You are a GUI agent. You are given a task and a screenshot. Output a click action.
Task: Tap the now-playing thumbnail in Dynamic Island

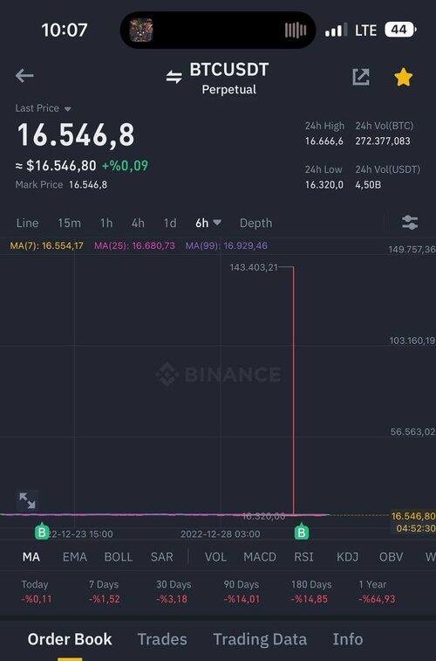(x=141, y=31)
